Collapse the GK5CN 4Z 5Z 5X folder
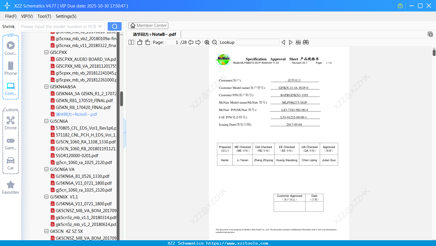 (x=46, y=231)
